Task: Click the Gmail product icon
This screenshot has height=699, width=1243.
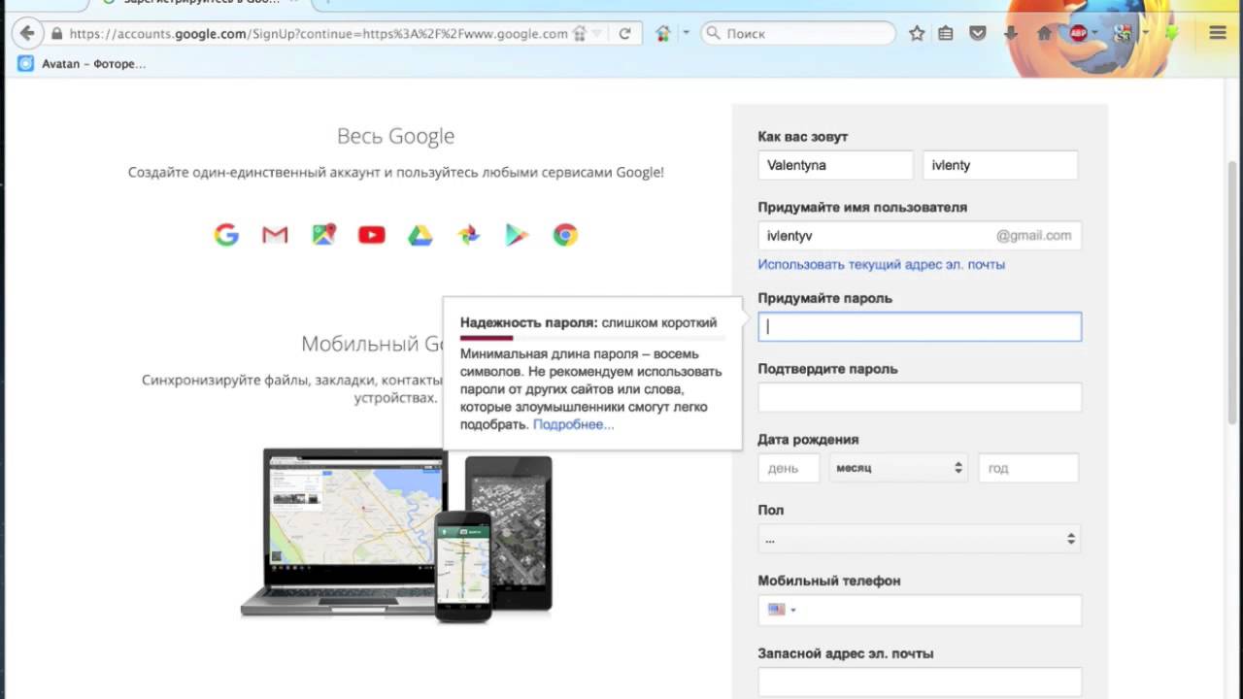Action: (x=275, y=235)
